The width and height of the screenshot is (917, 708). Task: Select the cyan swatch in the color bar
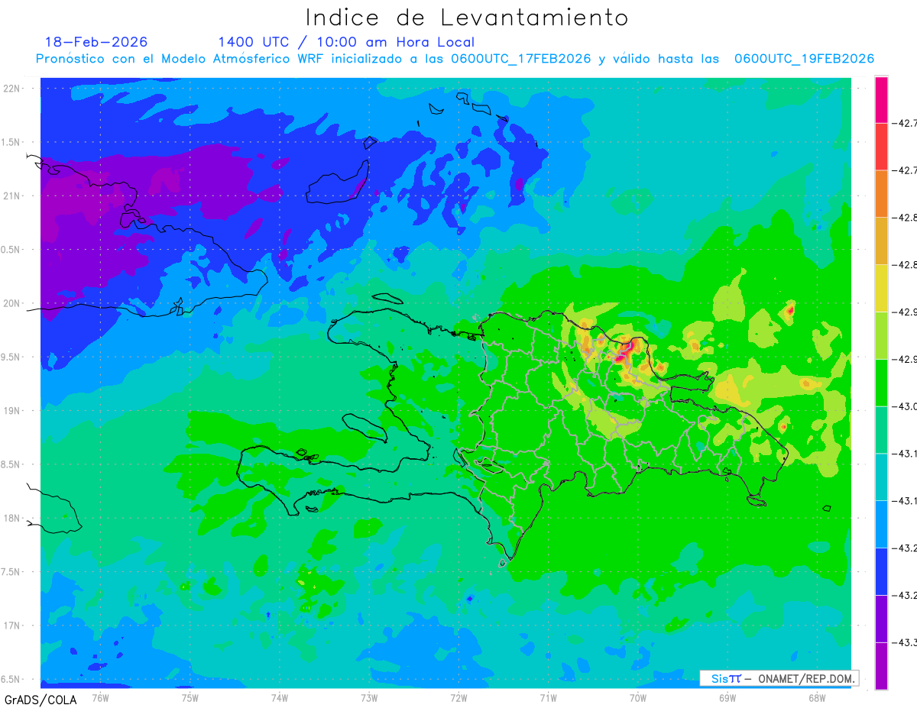click(881, 477)
